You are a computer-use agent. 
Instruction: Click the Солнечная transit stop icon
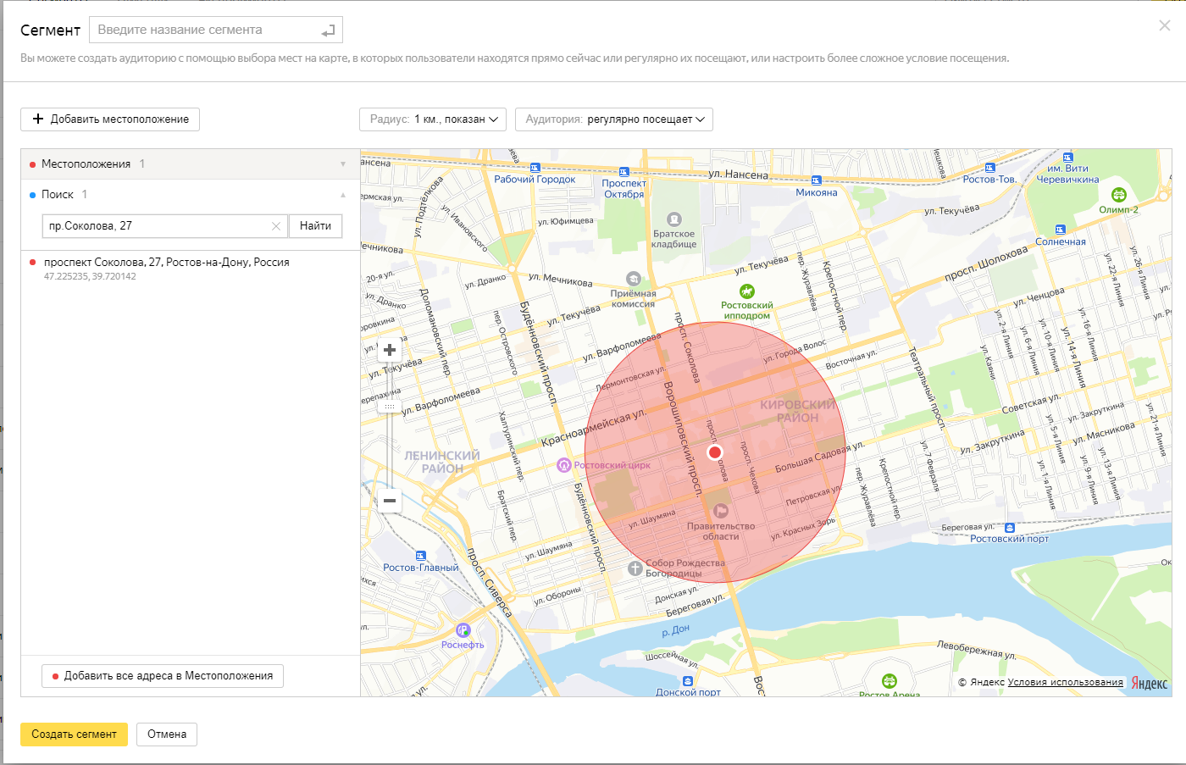(1061, 230)
